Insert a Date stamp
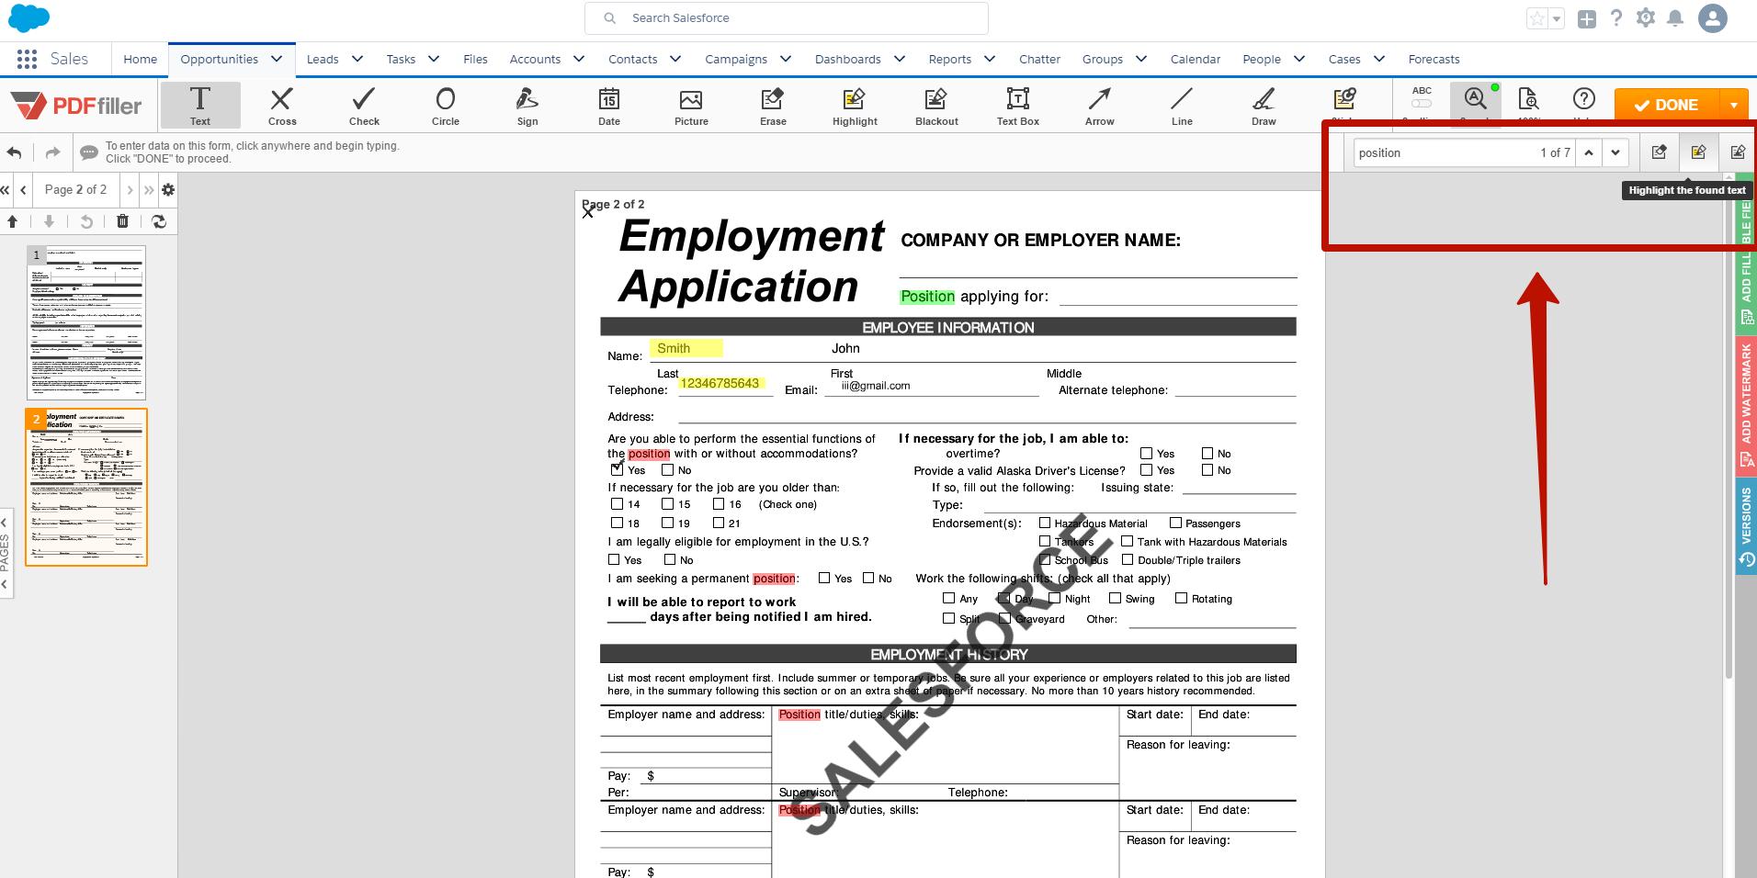The width and height of the screenshot is (1757, 878). [x=609, y=105]
